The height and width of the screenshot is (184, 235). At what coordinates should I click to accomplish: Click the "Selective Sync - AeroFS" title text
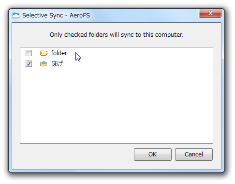pyautogui.click(x=56, y=15)
